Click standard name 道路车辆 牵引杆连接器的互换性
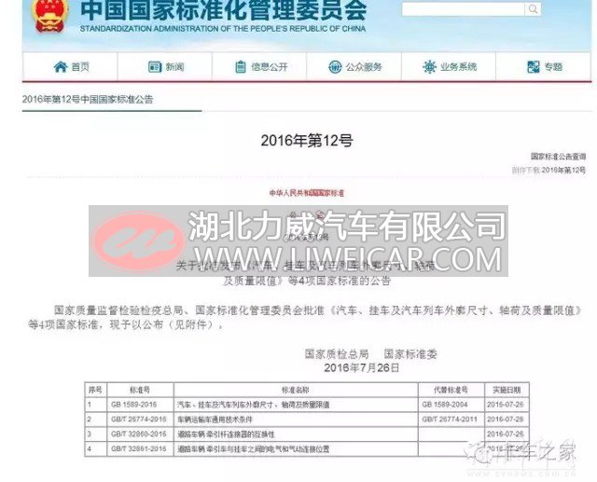The width and height of the screenshot is (597, 482). 226,434
